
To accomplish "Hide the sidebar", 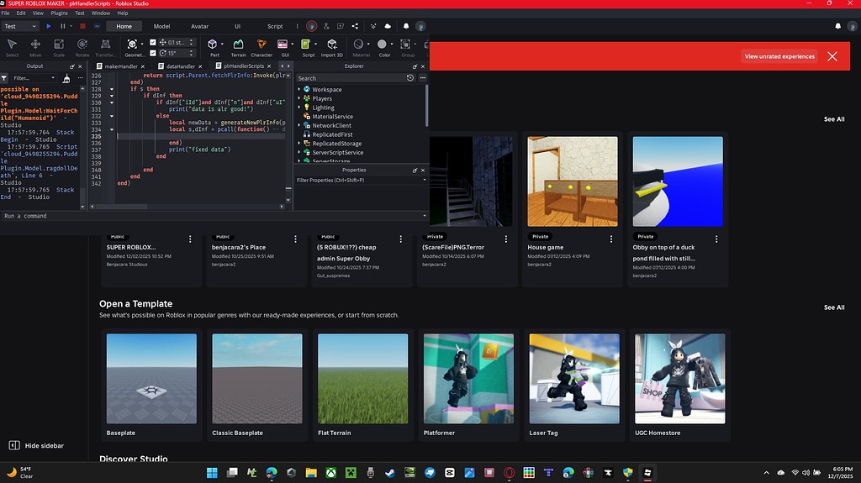I will (37, 446).
